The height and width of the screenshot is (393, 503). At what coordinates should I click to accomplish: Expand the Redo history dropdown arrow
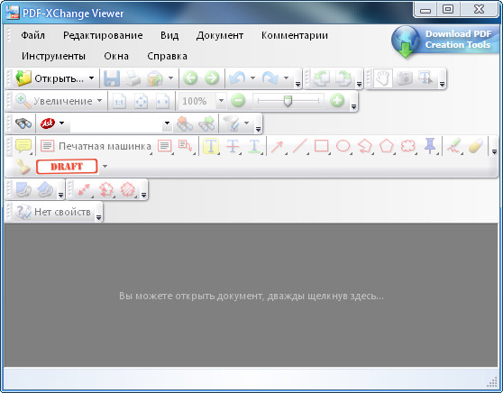(x=286, y=78)
